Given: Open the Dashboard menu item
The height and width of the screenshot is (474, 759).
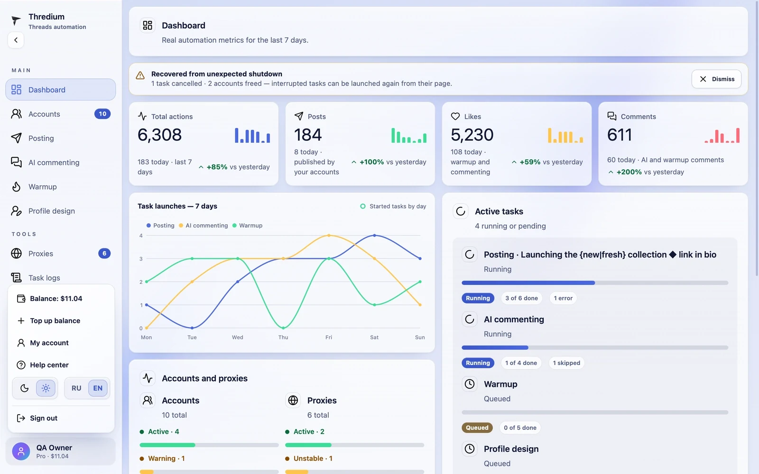Looking at the screenshot, I should coord(60,90).
